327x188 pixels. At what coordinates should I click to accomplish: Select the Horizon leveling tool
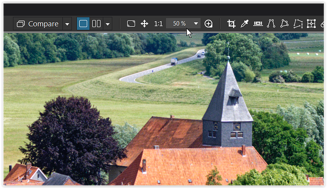(258, 24)
